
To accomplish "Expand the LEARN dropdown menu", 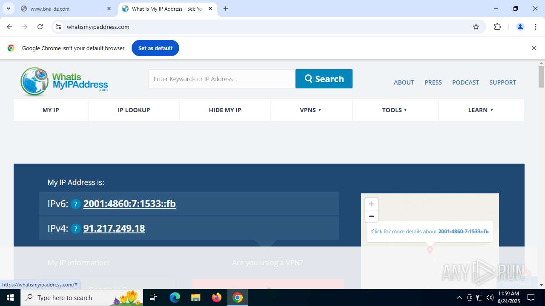I will coord(481,110).
